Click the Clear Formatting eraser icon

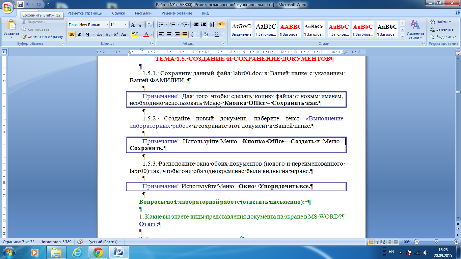[x=150, y=25]
